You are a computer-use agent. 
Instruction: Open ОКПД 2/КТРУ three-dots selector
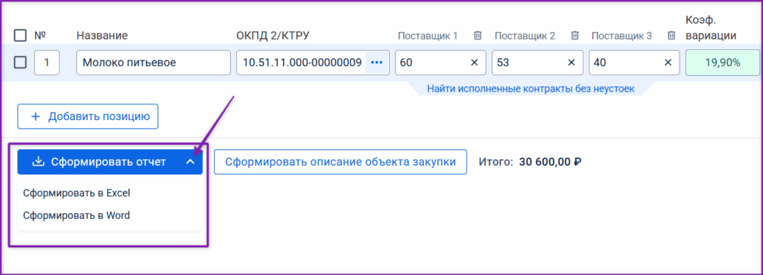coord(376,63)
